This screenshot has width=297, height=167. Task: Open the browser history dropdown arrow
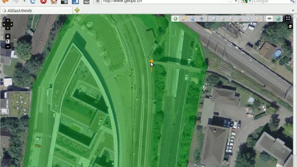pos(25,1)
